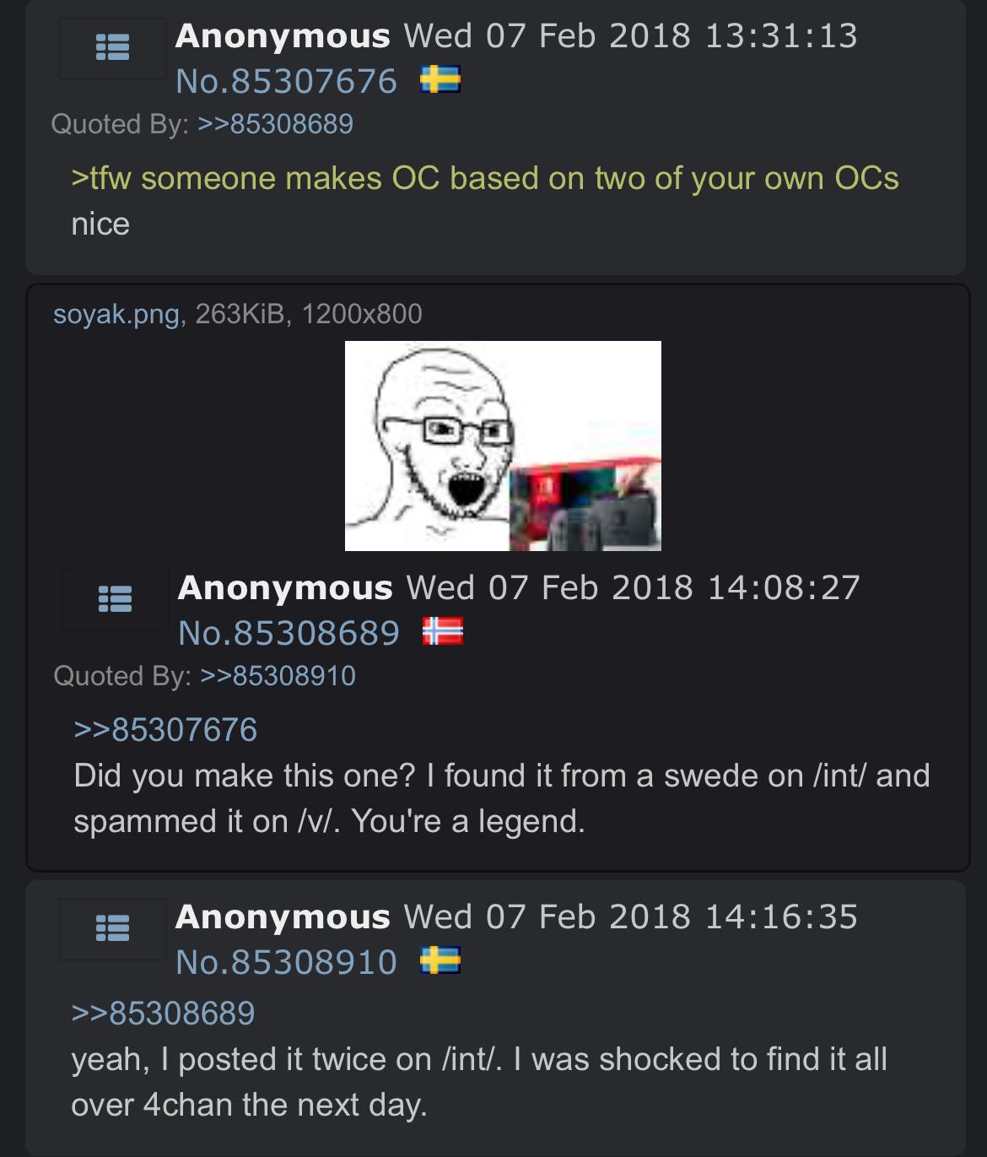Click Anonymous name on 13:31:13 post
The height and width of the screenshot is (1157, 987).
coord(283,36)
